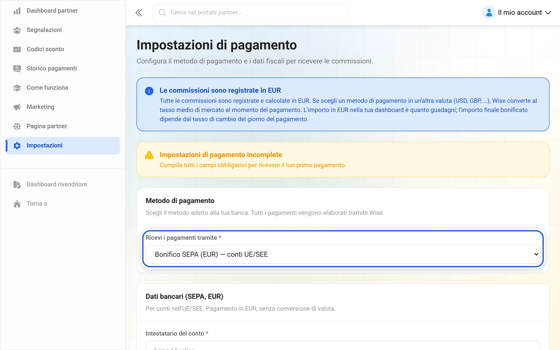
Task: Click the Storico pagamenti money icon
Action: point(17,68)
